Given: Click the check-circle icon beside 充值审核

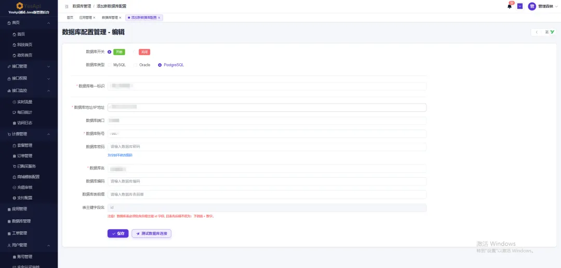Looking at the screenshot, I should [15, 187].
